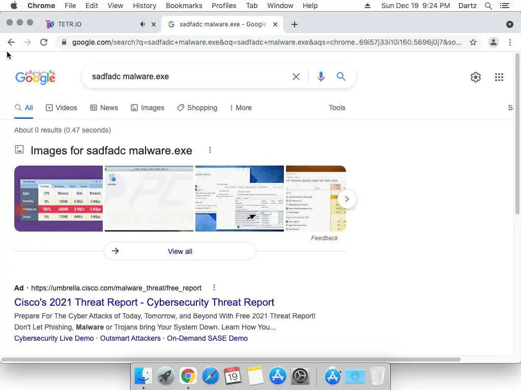Open the Trash in the dock
Image resolution: width=521 pixels, height=390 pixels.
coord(377,376)
